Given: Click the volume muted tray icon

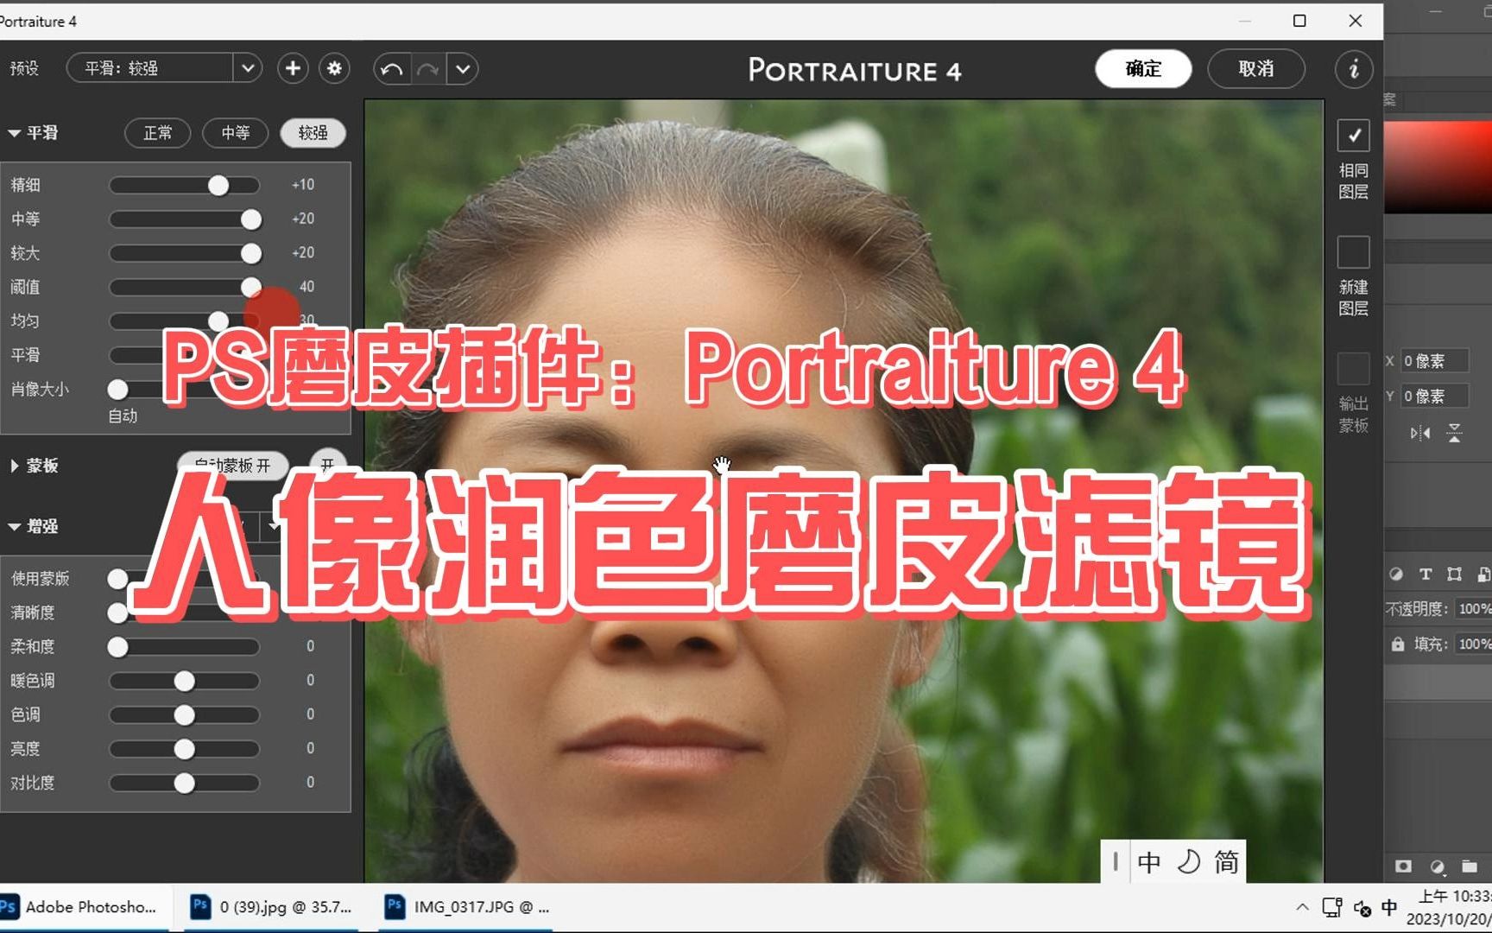Looking at the screenshot, I should click(x=1362, y=908).
